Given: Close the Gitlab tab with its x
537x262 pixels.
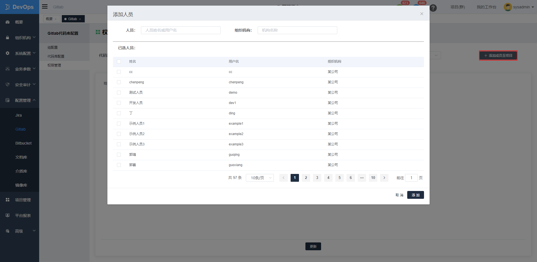Looking at the screenshot, I should (80, 19).
